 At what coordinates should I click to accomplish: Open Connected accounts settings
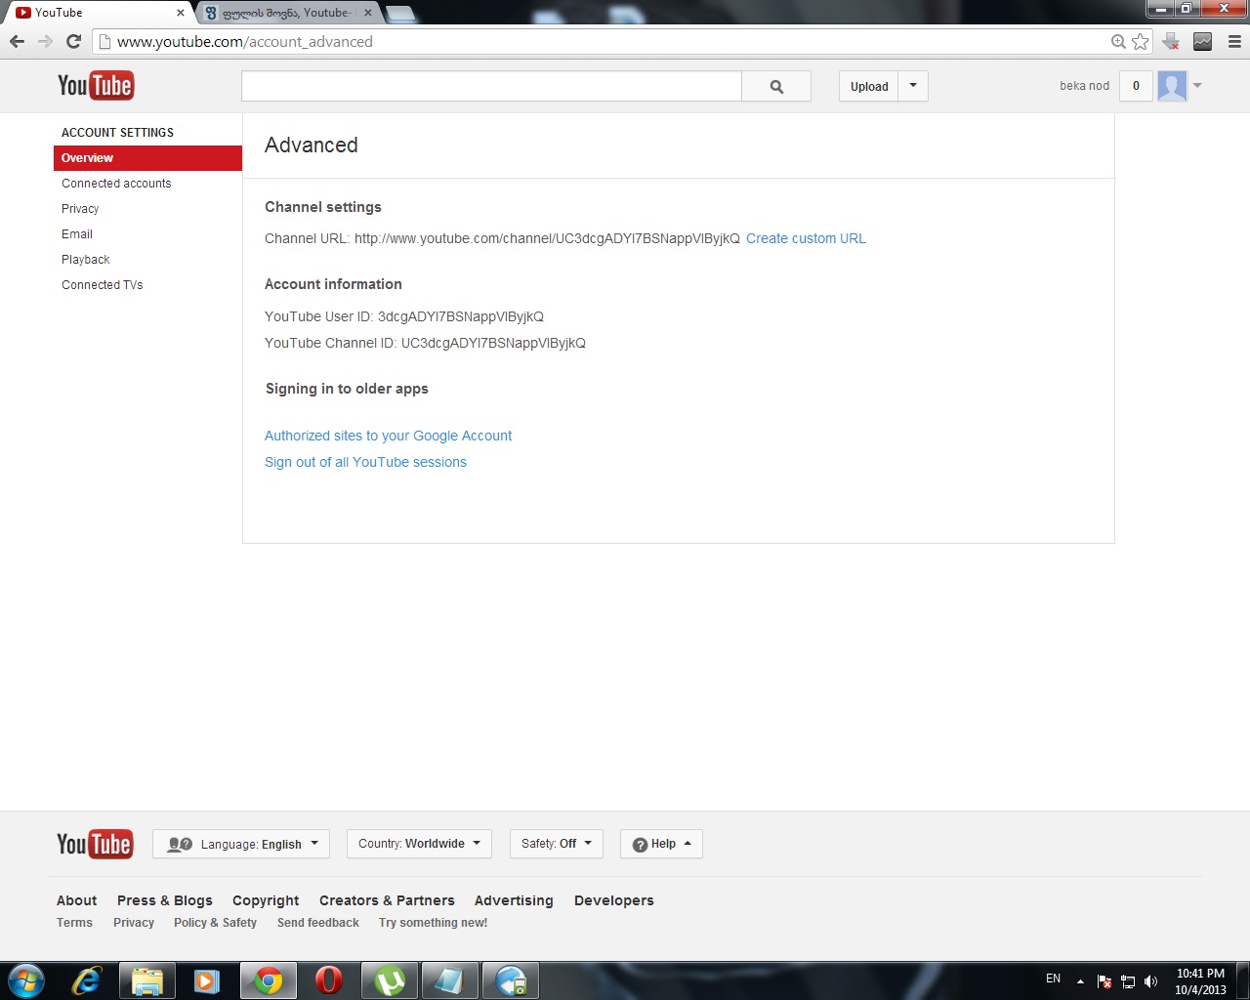tap(116, 184)
